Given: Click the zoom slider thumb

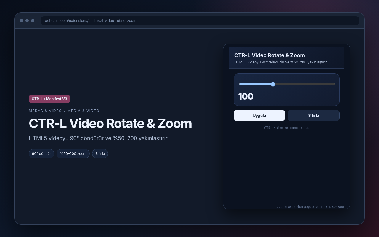Looking at the screenshot, I should coord(273,84).
